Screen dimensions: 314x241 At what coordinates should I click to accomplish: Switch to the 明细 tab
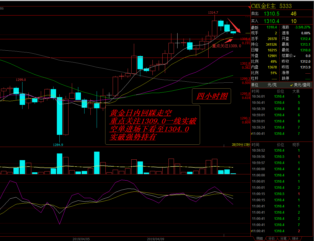click(x=259, y=238)
